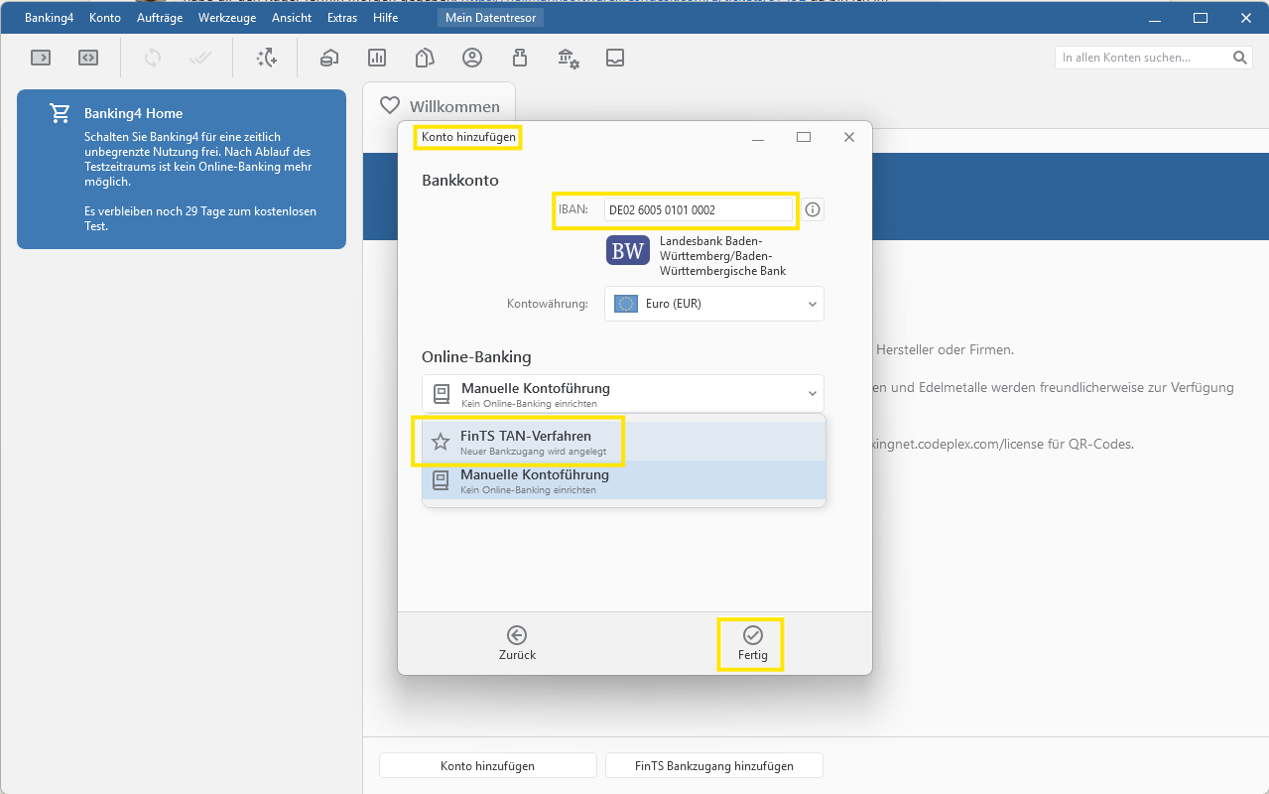Click the greyed-out refresh arrows icon
The height and width of the screenshot is (794, 1269).
click(x=153, y=58)
